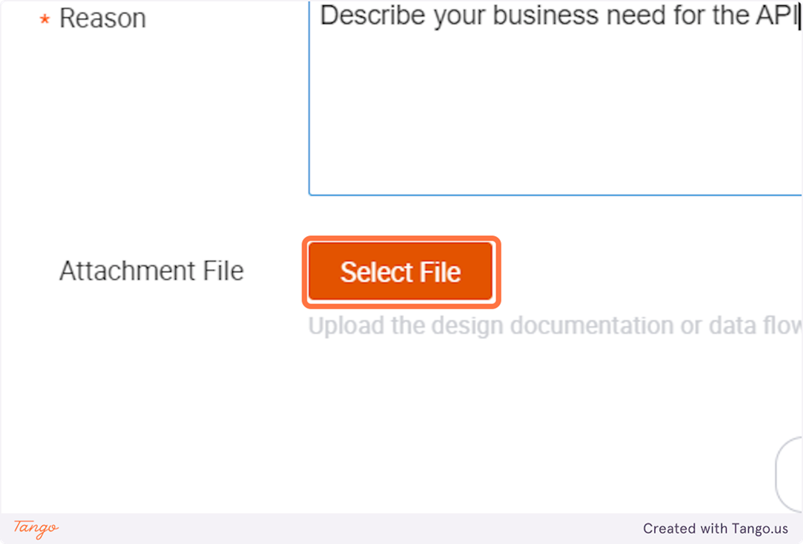803x544 pixels.
Task: Click the Reason field label
Action: 103,18
